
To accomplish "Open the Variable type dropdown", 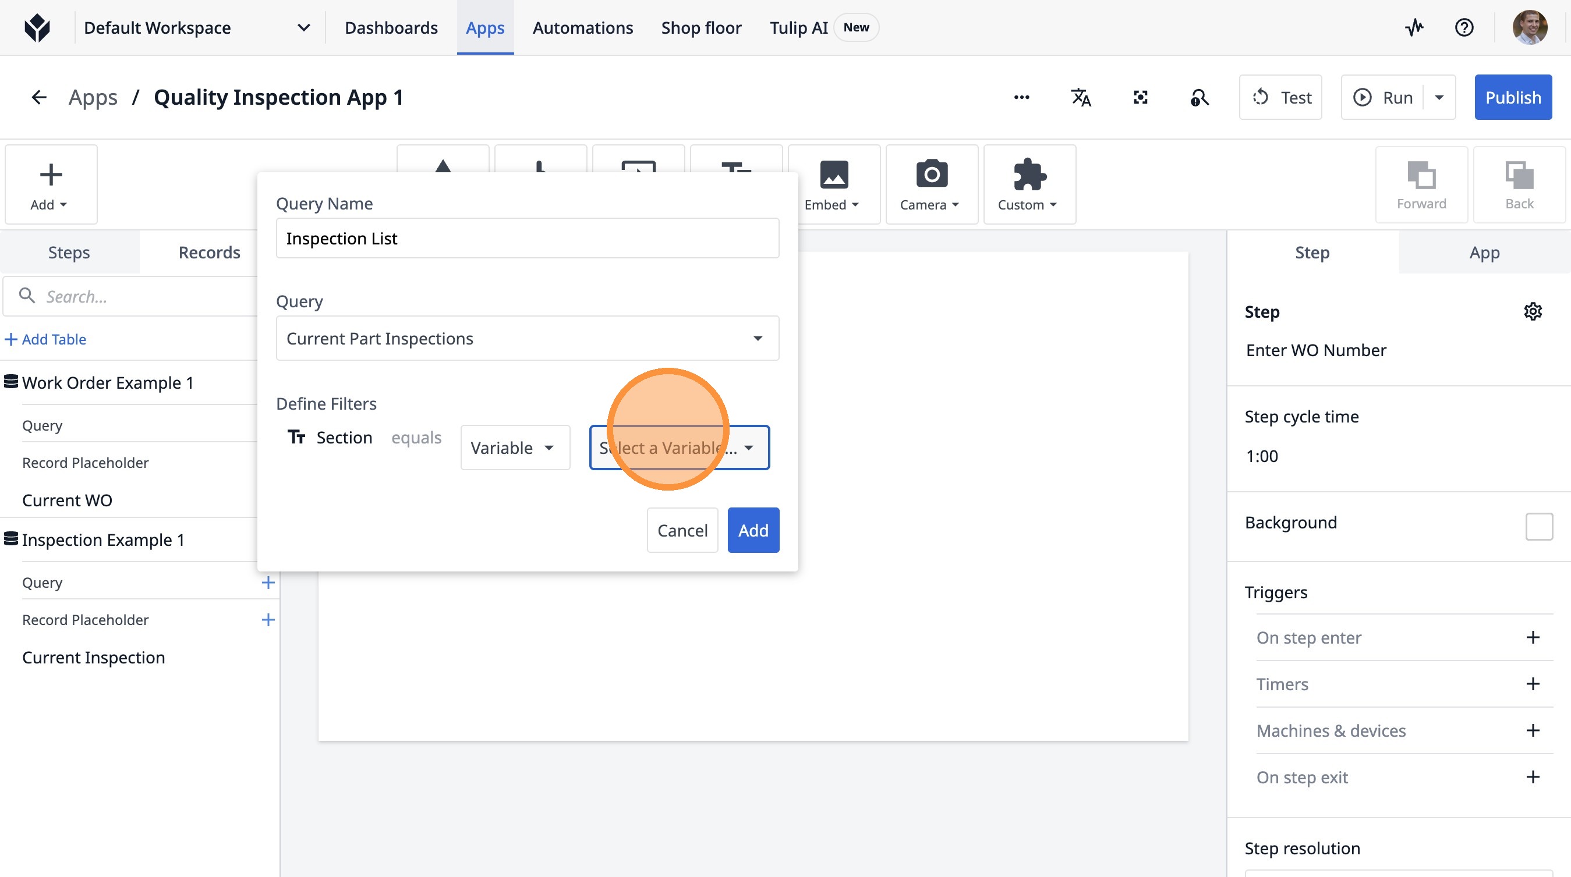I will 514,448.
